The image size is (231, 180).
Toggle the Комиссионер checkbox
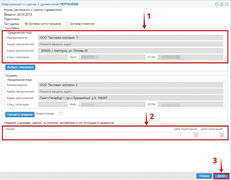[x=61, y=114]
